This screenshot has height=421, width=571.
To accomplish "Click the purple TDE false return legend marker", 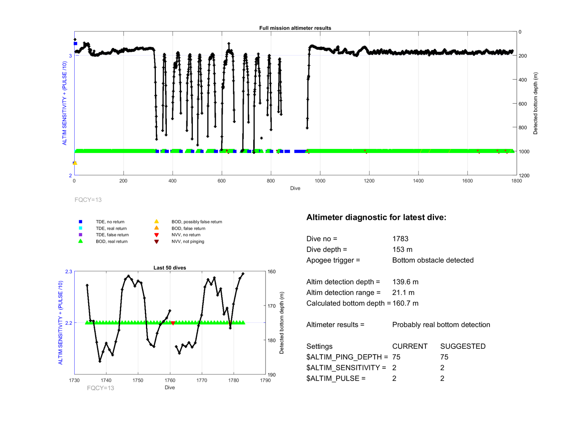I will 80,235.
